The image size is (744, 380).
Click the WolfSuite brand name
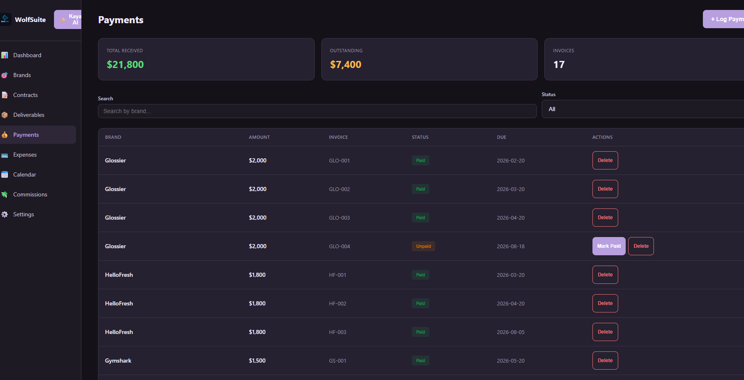30,19
